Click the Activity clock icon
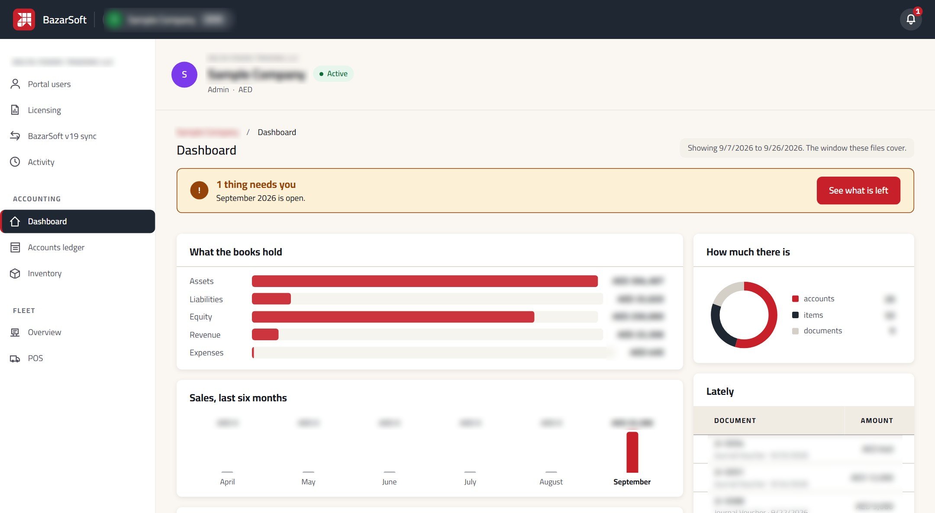This screenshot has height=513, width=935. (x=15, y=162)
